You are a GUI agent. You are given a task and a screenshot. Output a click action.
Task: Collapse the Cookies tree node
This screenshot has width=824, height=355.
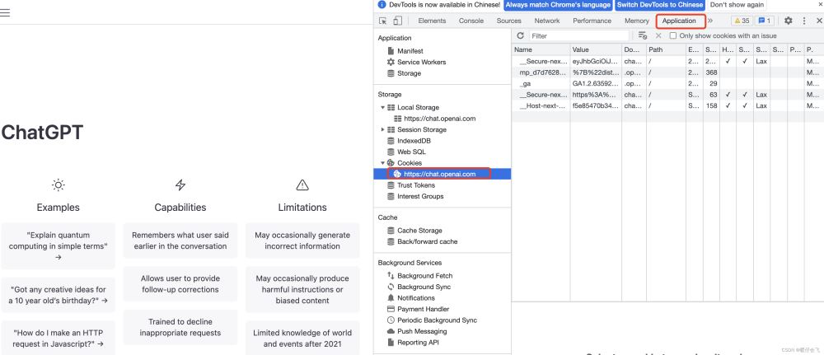click(382, 163)
